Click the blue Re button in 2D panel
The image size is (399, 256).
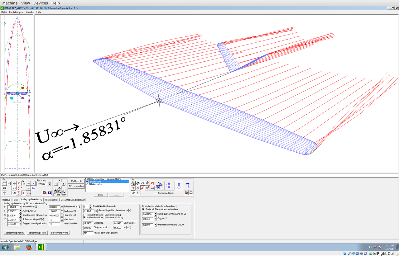point(34,188)
